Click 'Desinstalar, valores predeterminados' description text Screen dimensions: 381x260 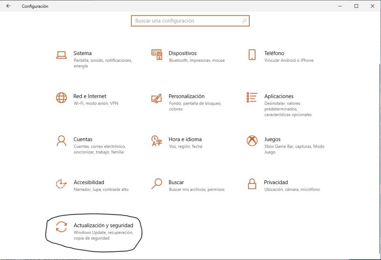tap(282, 106)
